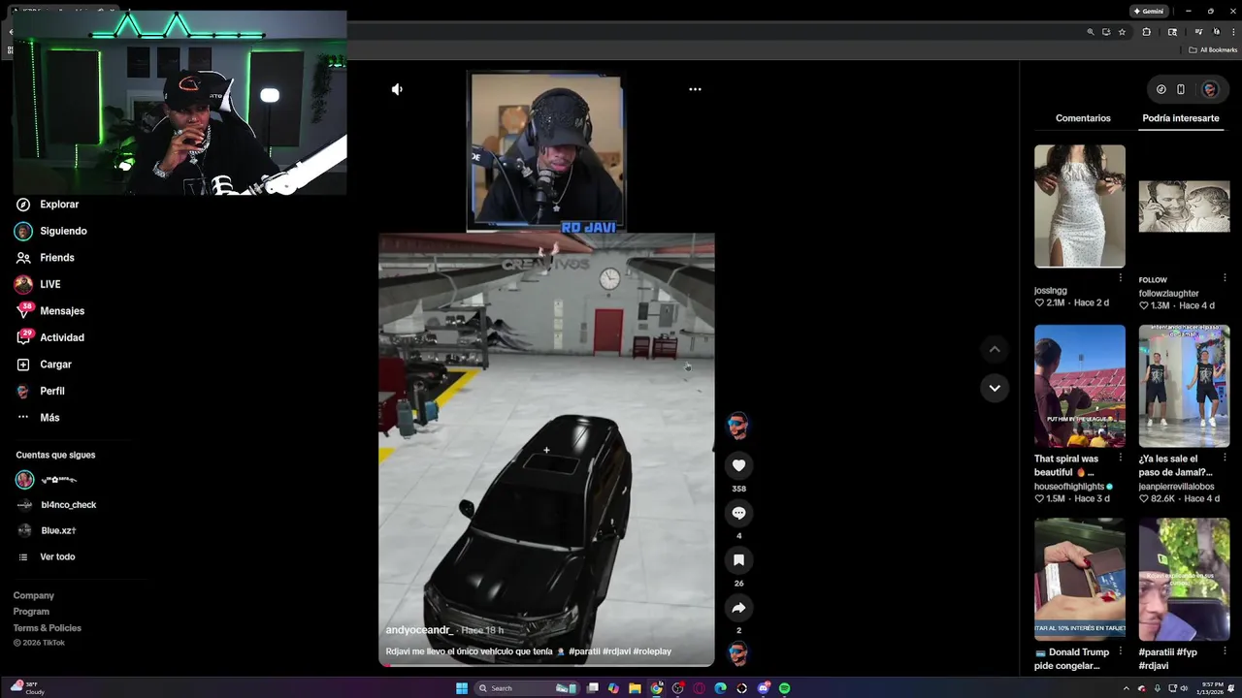Click the #roleplay hashtag in caption

[652, 651]
